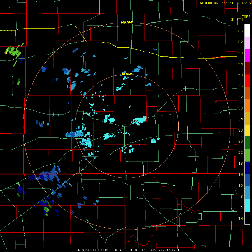Screen dimensions: 252x252
Task: Select the magenta swatch between 58 and 54
Action: pos(247,56)
